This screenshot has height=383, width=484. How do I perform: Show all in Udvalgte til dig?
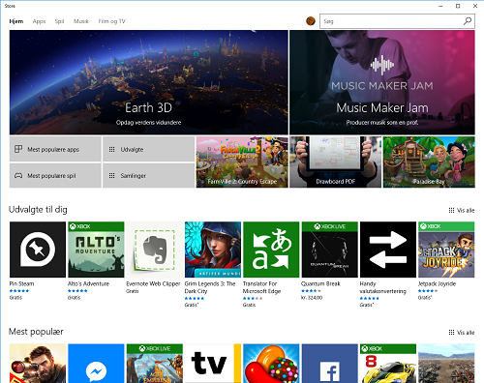(x=462, y=211)
